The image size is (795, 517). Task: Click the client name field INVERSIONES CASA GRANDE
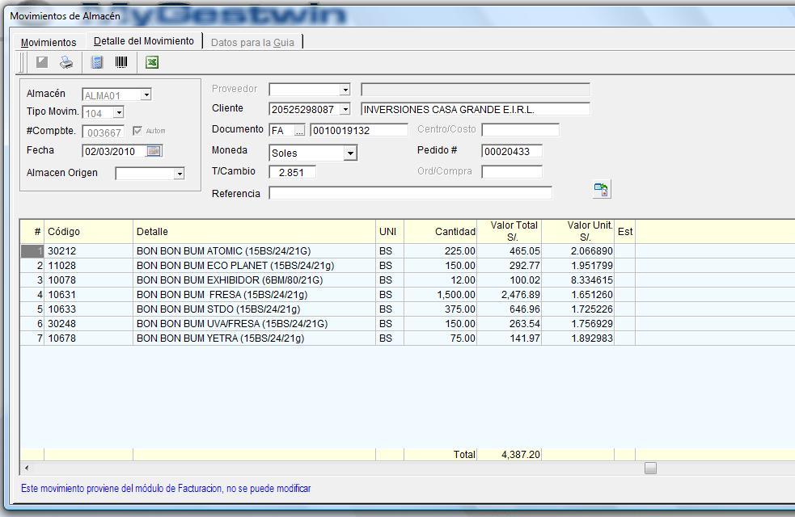click(x=476, y=109)
